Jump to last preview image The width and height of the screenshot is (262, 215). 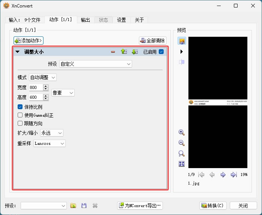pos(233,175)
